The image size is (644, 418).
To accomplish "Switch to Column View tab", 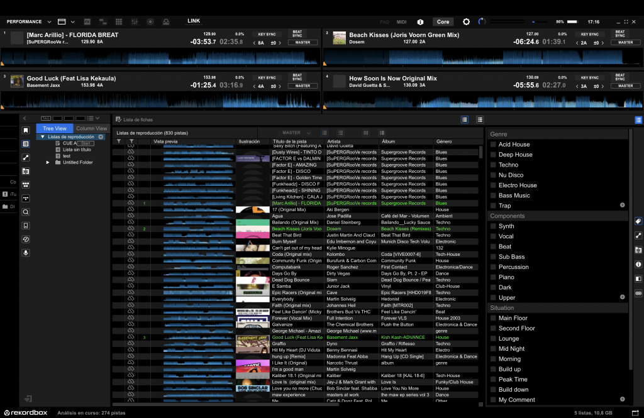I will (x=92, y=128).
